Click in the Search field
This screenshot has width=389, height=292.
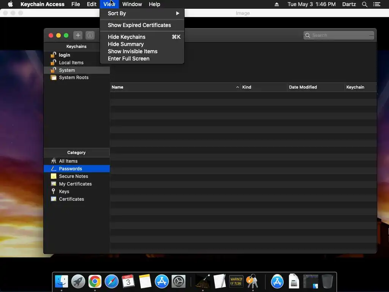pyautogui.click(x=338, y=35)
